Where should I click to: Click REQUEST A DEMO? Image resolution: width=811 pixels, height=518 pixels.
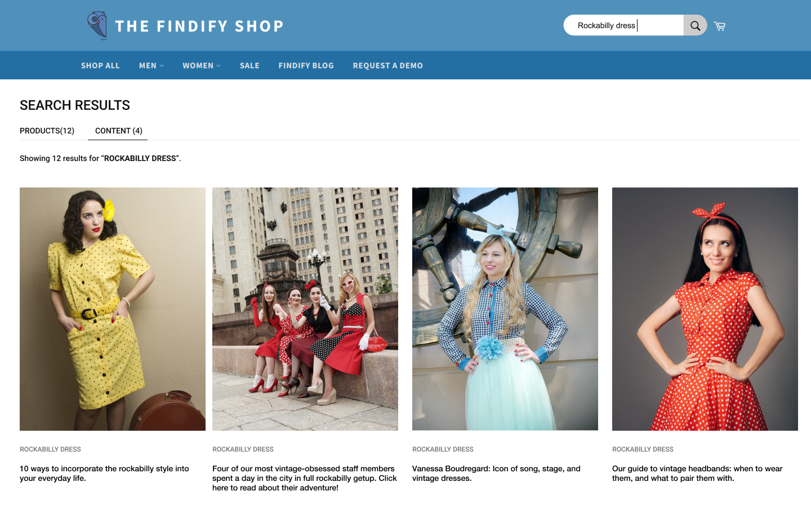(x=387, y=65)
